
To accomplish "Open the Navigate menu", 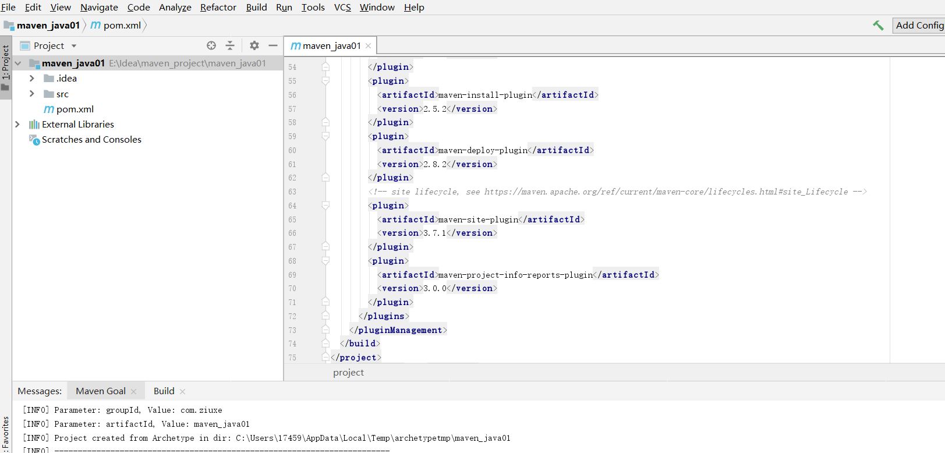I will (99, 7).
